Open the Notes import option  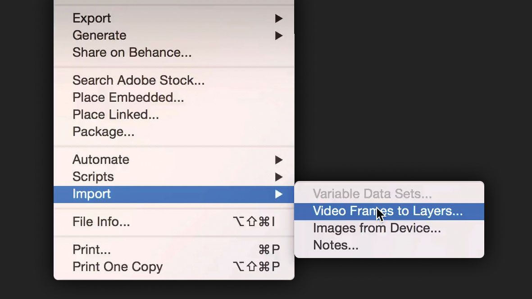click(336, 245)
